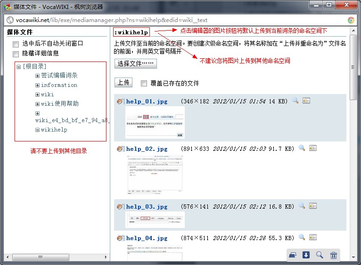Click the vertical scrollbar thumb of file list

click(353, 67)
